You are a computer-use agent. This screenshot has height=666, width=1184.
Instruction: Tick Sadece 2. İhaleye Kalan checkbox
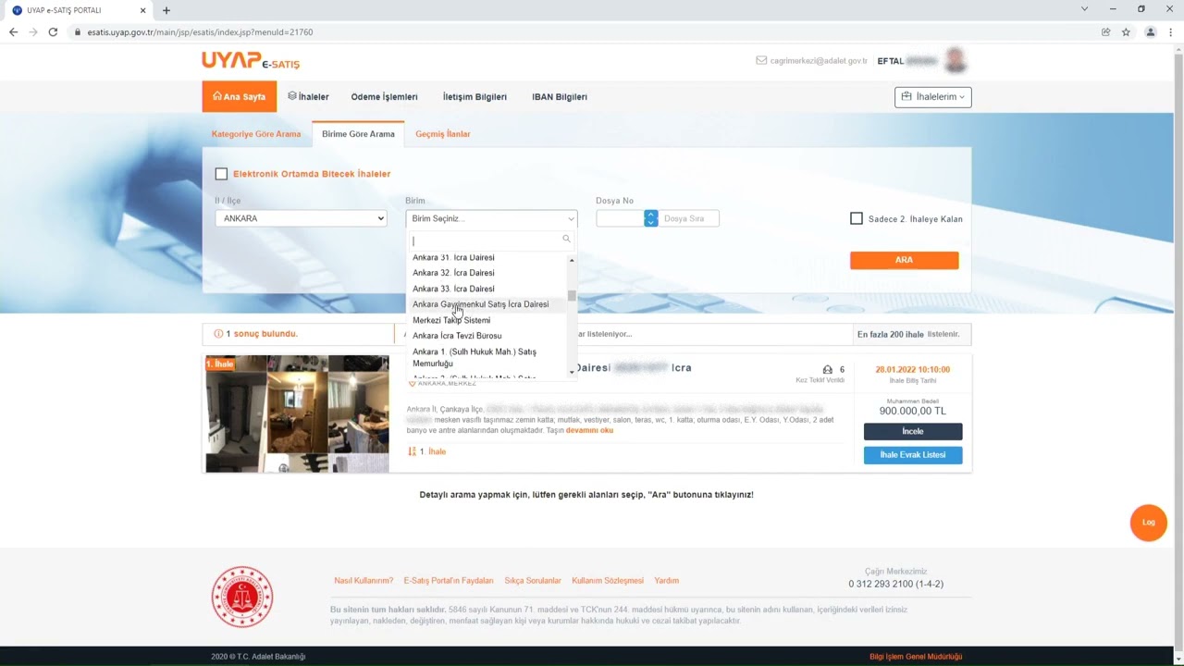point(857,218)
